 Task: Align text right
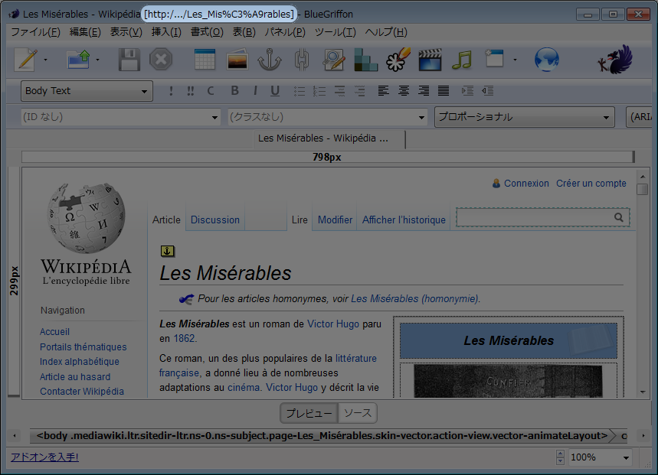(x=424, y=90)
